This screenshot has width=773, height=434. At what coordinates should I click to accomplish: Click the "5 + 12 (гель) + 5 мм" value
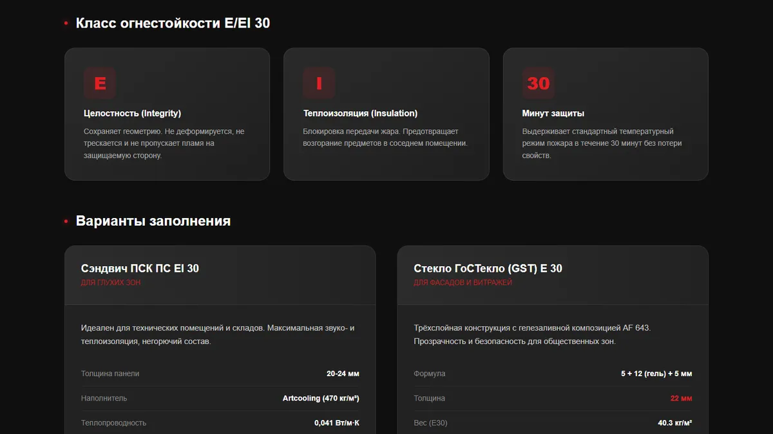pos(656,374)
